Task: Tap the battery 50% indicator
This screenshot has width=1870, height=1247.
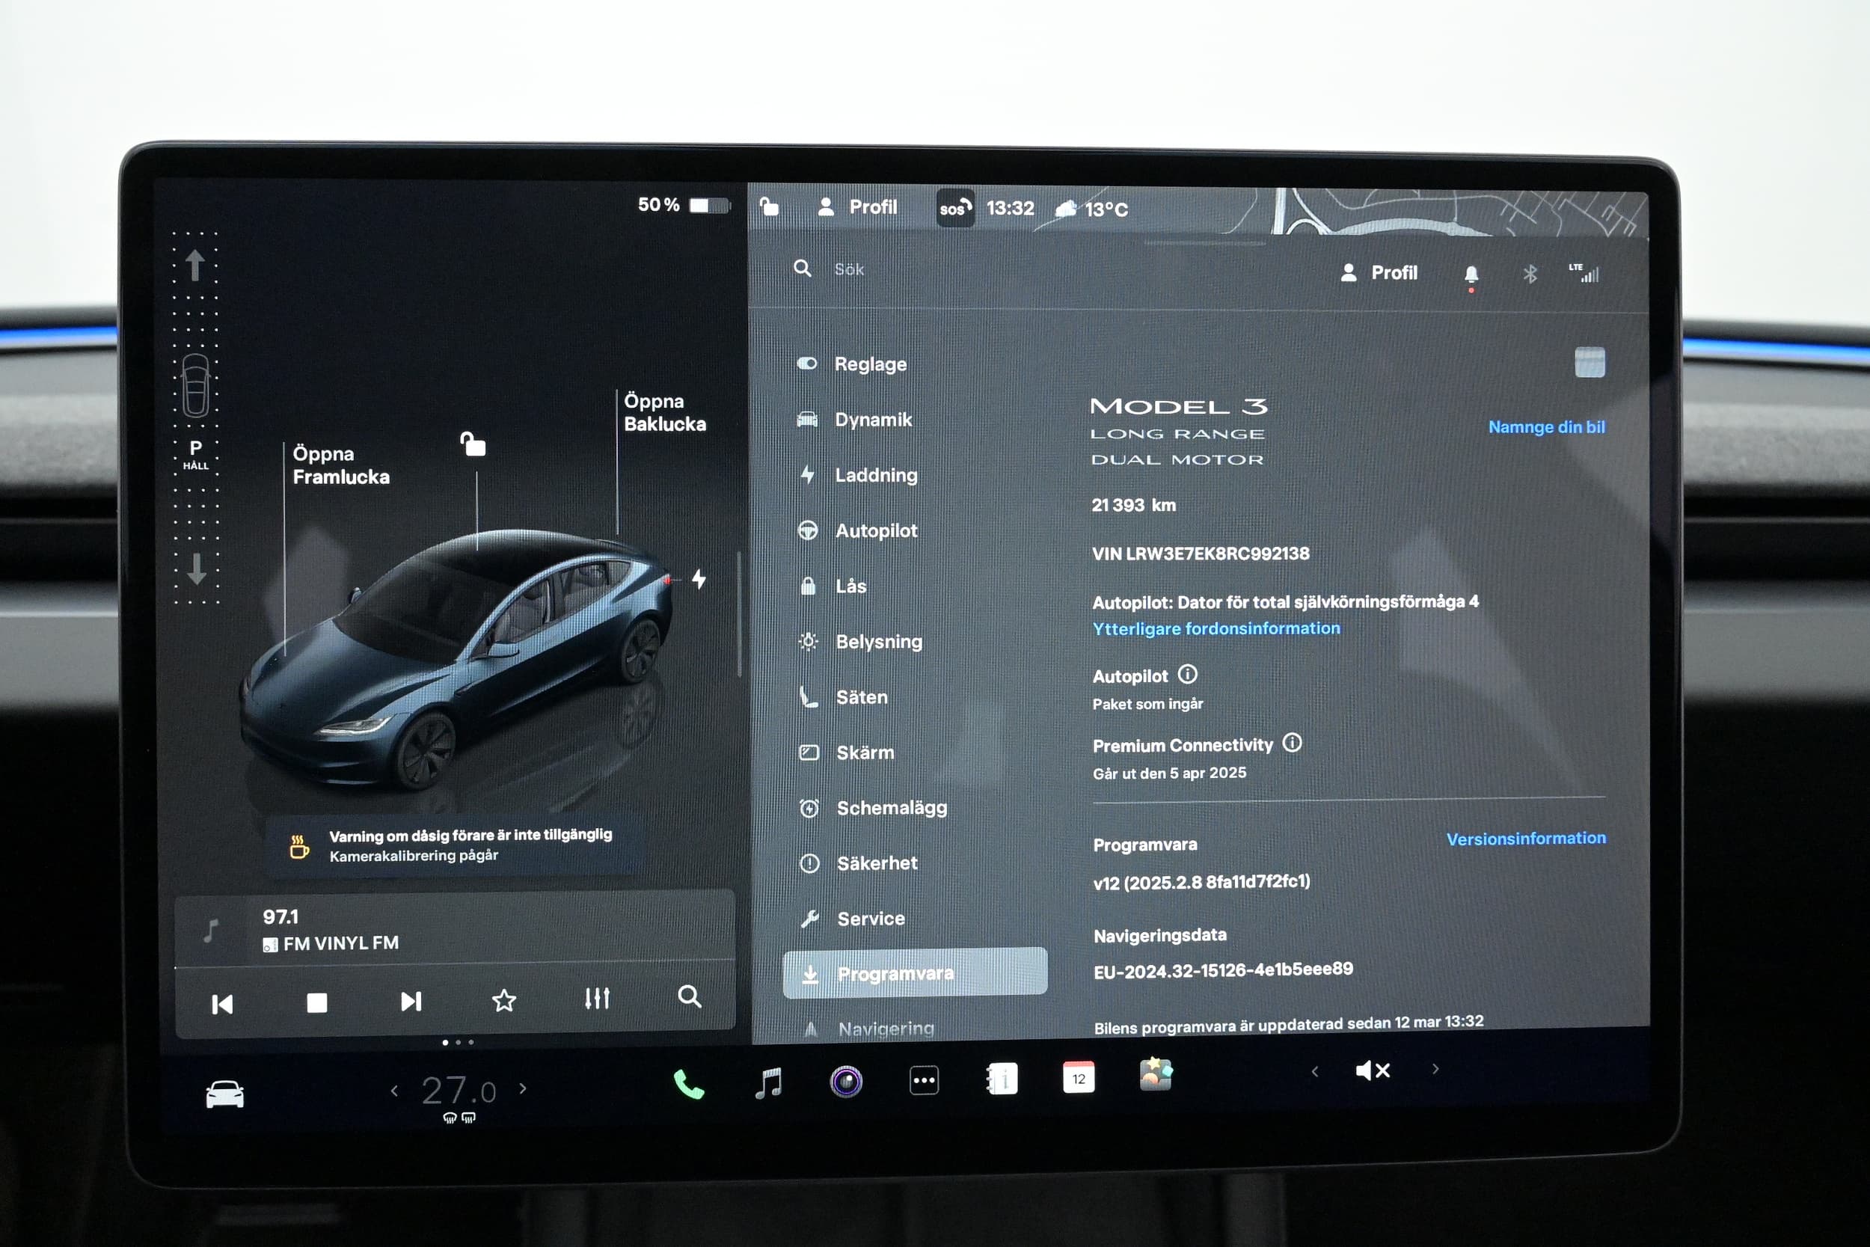Action: click(683, 205)
